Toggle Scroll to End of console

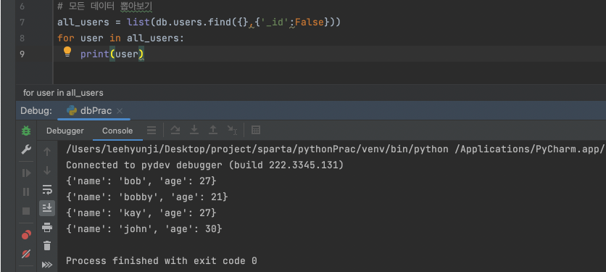(x=47, y=208)
